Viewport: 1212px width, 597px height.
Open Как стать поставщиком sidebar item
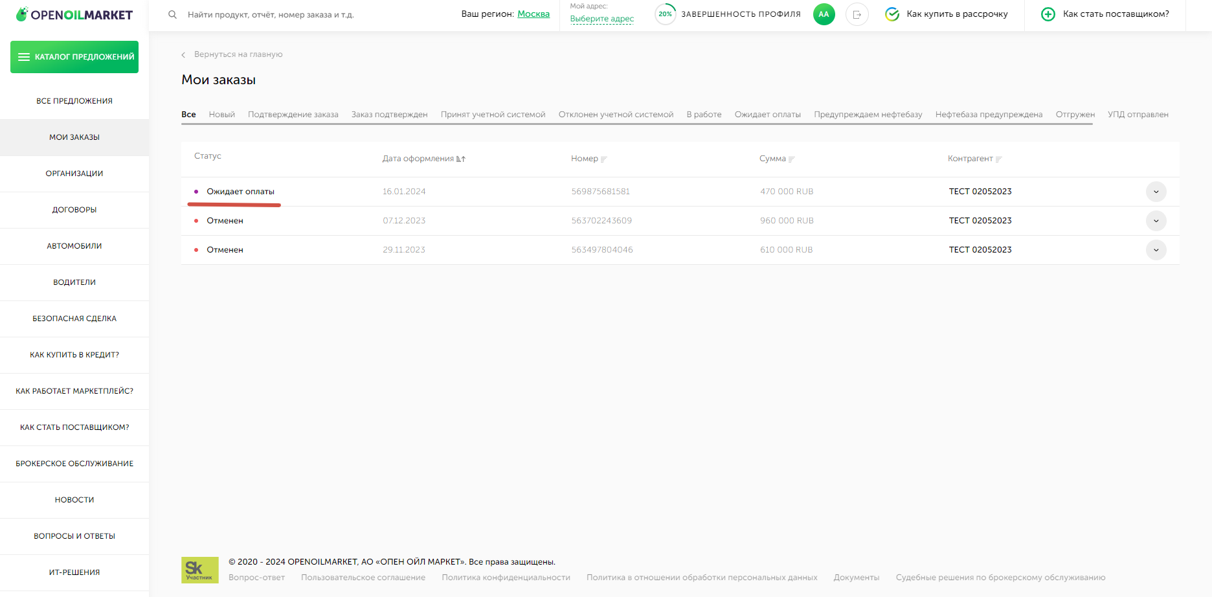74,427
